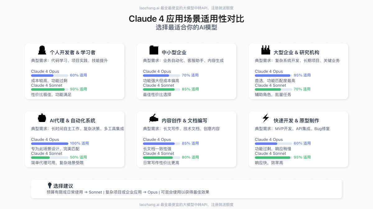
Task: Click the Sonnet progress bar in 大型企业 card
Action: [274, 89]
